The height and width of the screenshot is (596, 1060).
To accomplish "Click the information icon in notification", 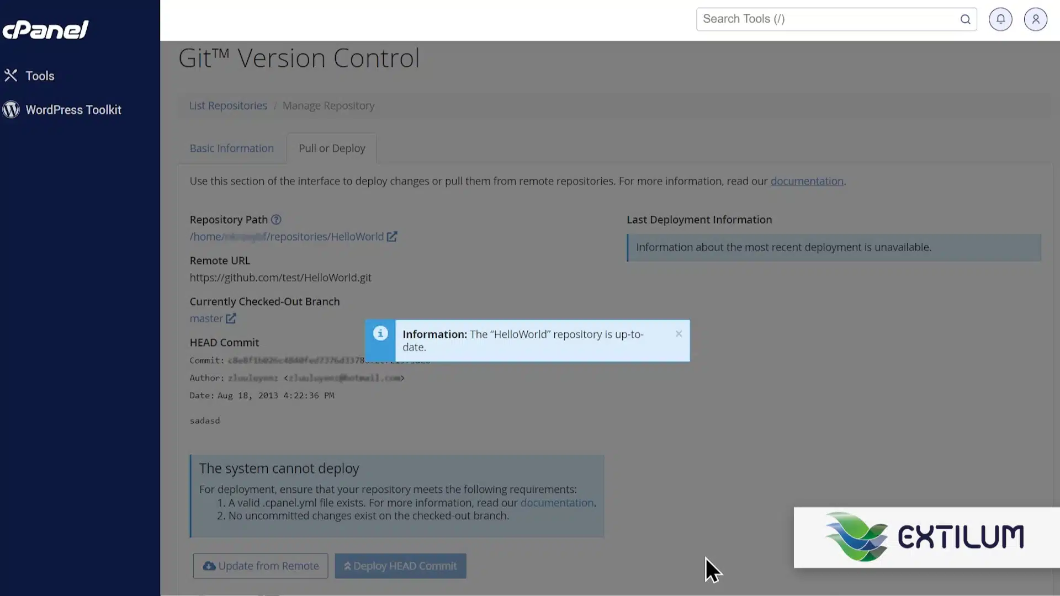I will point(380,333).
